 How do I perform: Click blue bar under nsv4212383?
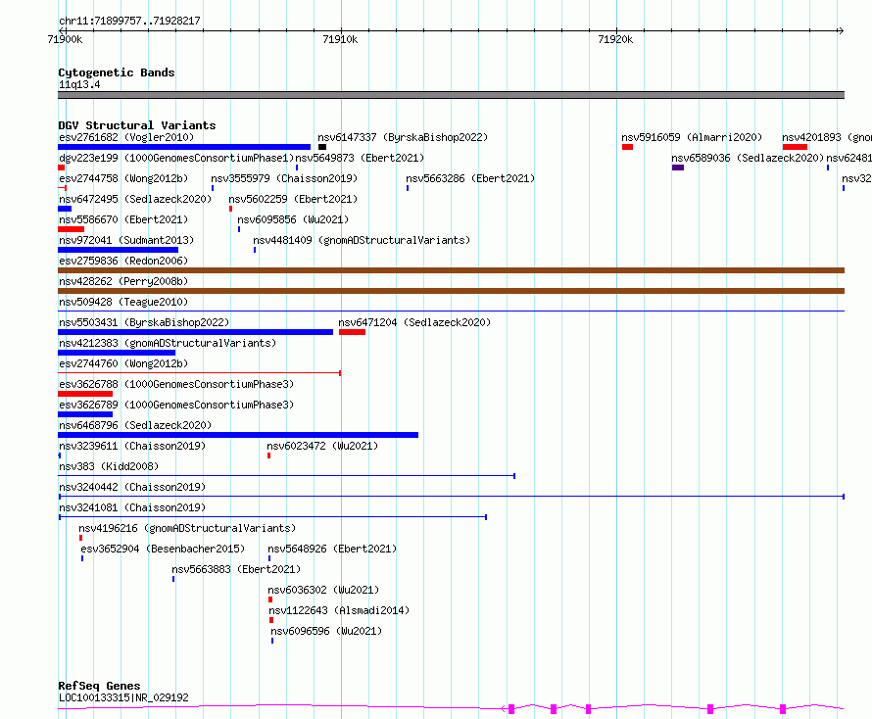click(x=117, y=353)
